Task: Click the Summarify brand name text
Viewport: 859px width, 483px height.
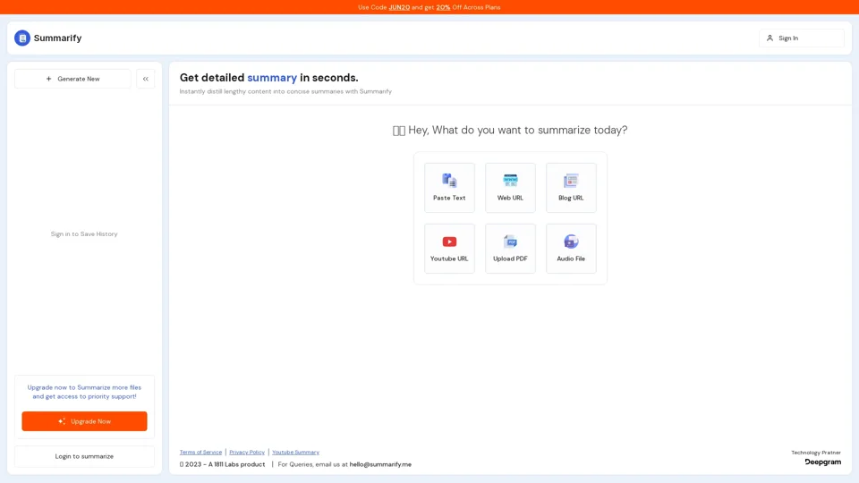Action: (57, 38)
